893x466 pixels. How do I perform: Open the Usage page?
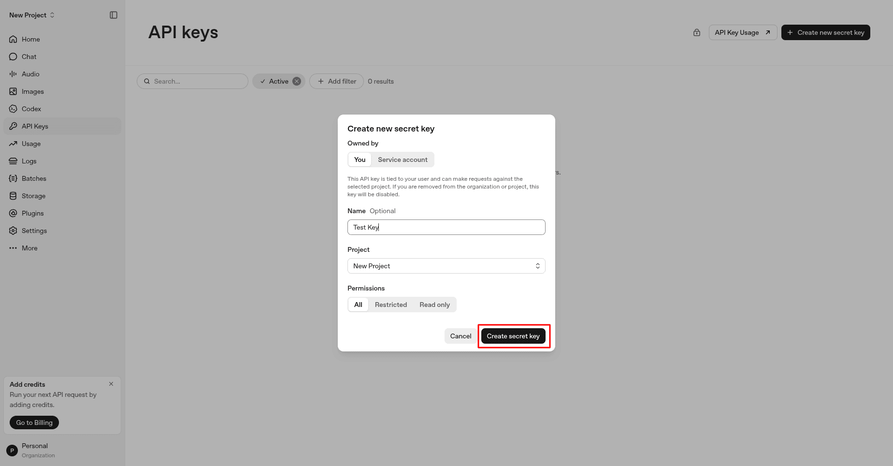click(62, 144)
